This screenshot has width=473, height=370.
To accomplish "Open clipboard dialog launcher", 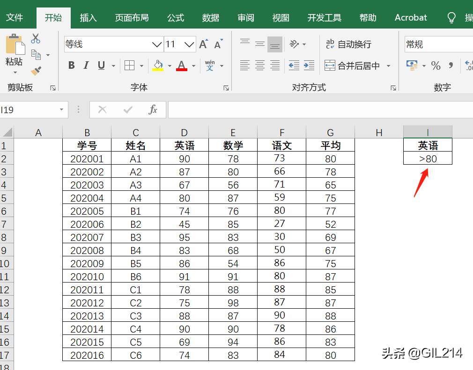I will tap(53, 88).
